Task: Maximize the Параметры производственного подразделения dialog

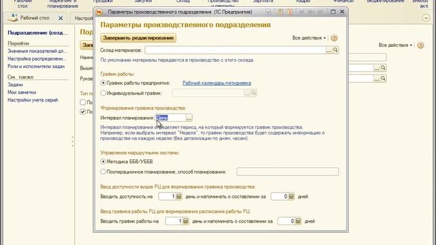Action: point(333,12)
